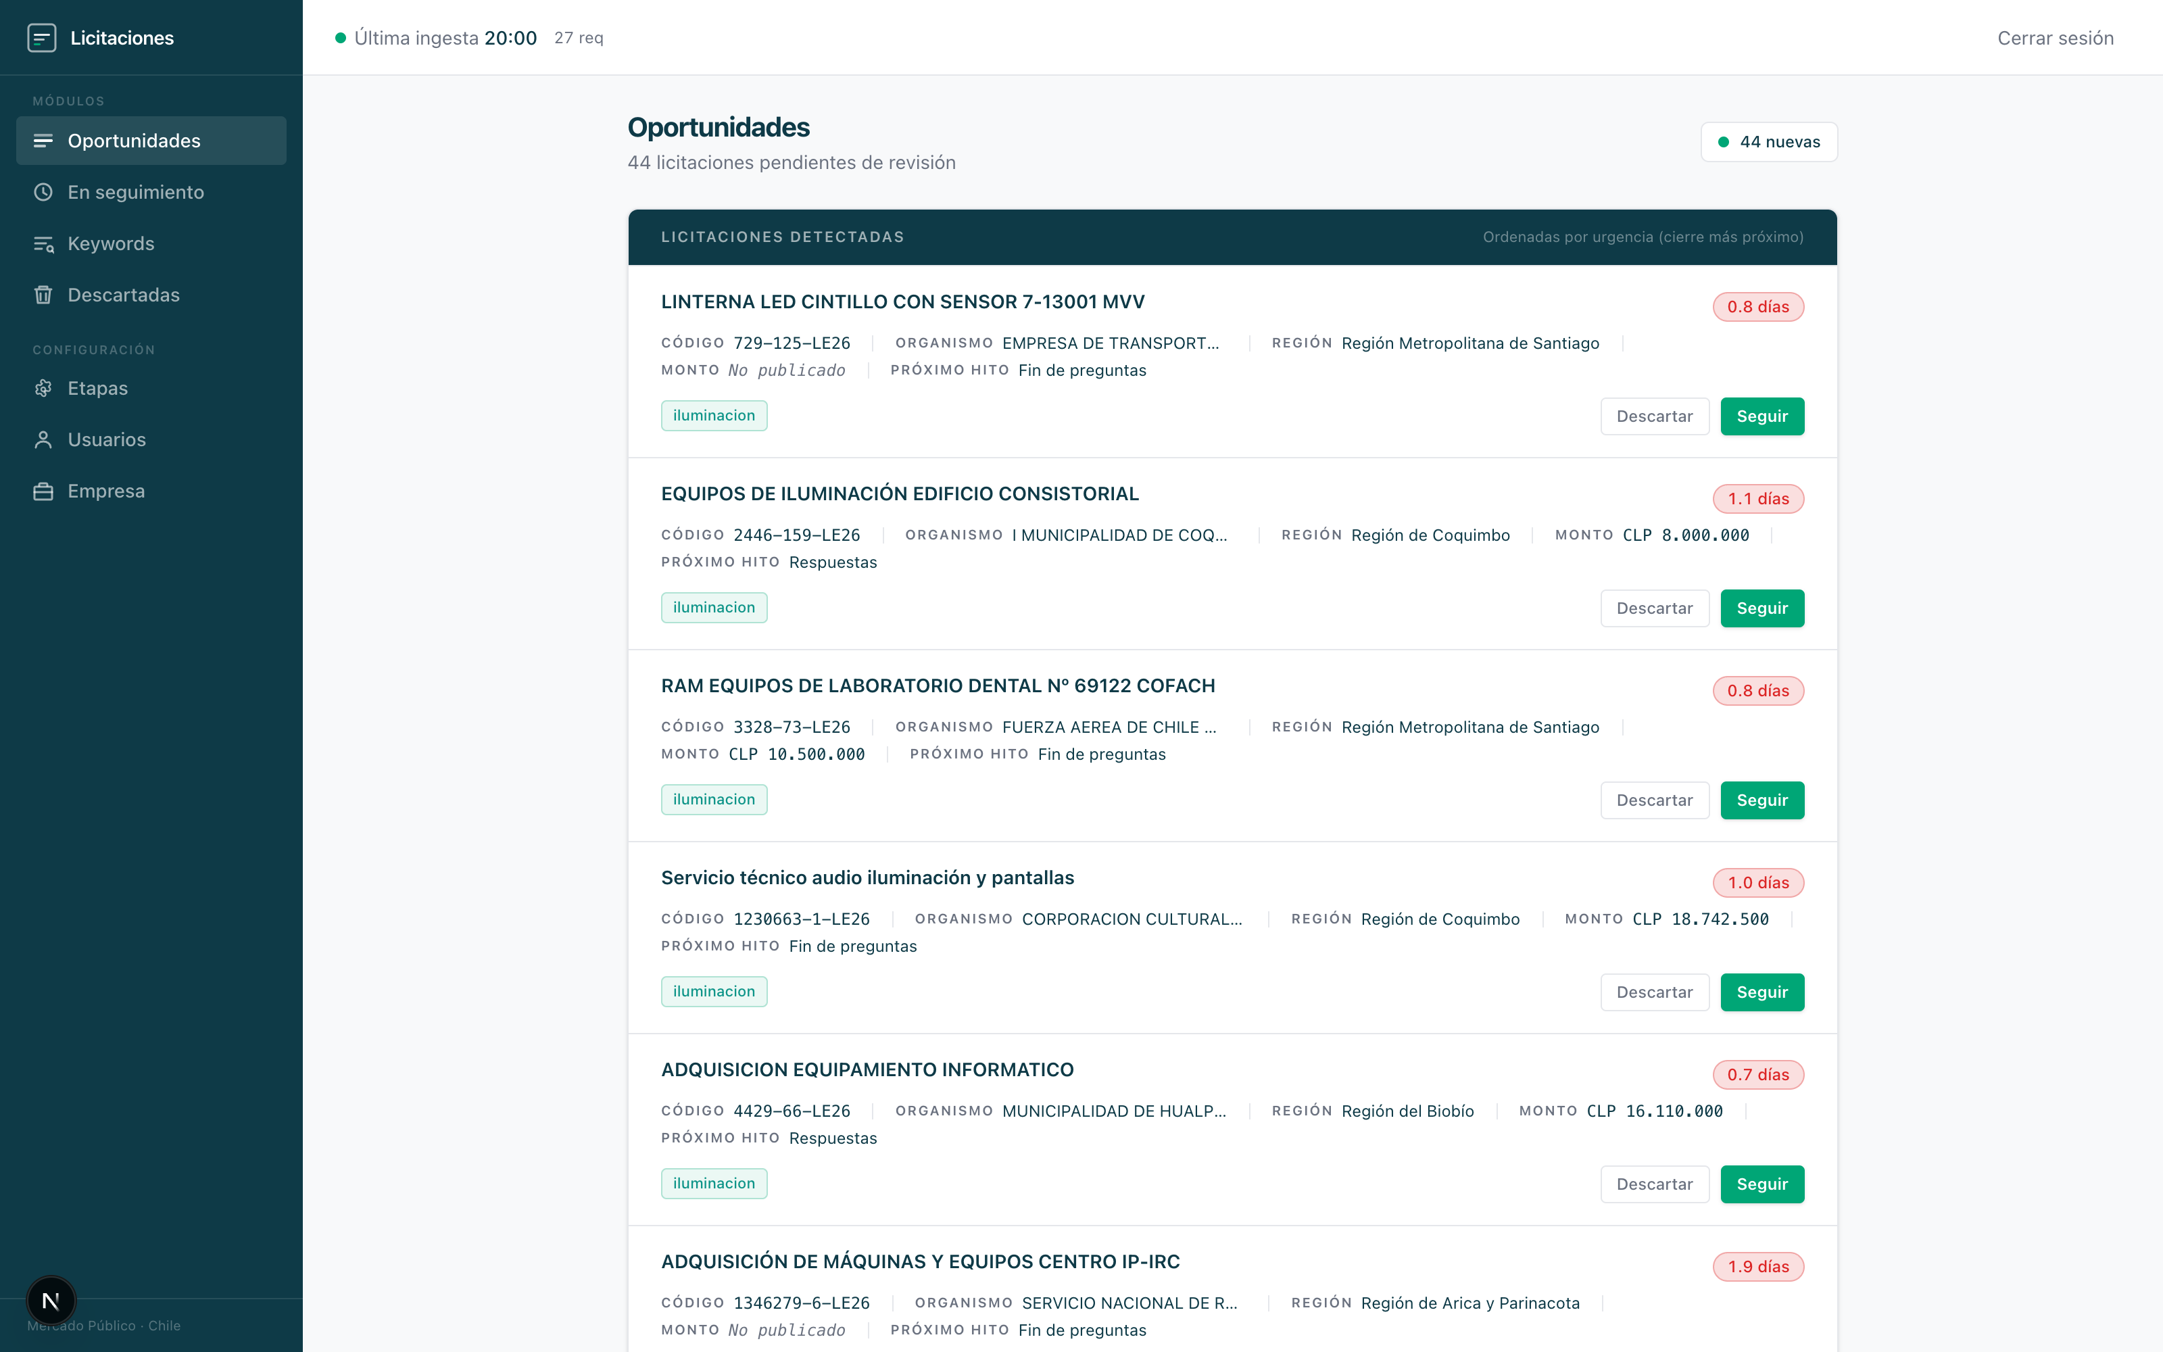The width and height of the screenshot is (2163, 1352).
Task: Follow the LINTERNA LED CINTILLO tender
Action: [x=1761, y=416]
